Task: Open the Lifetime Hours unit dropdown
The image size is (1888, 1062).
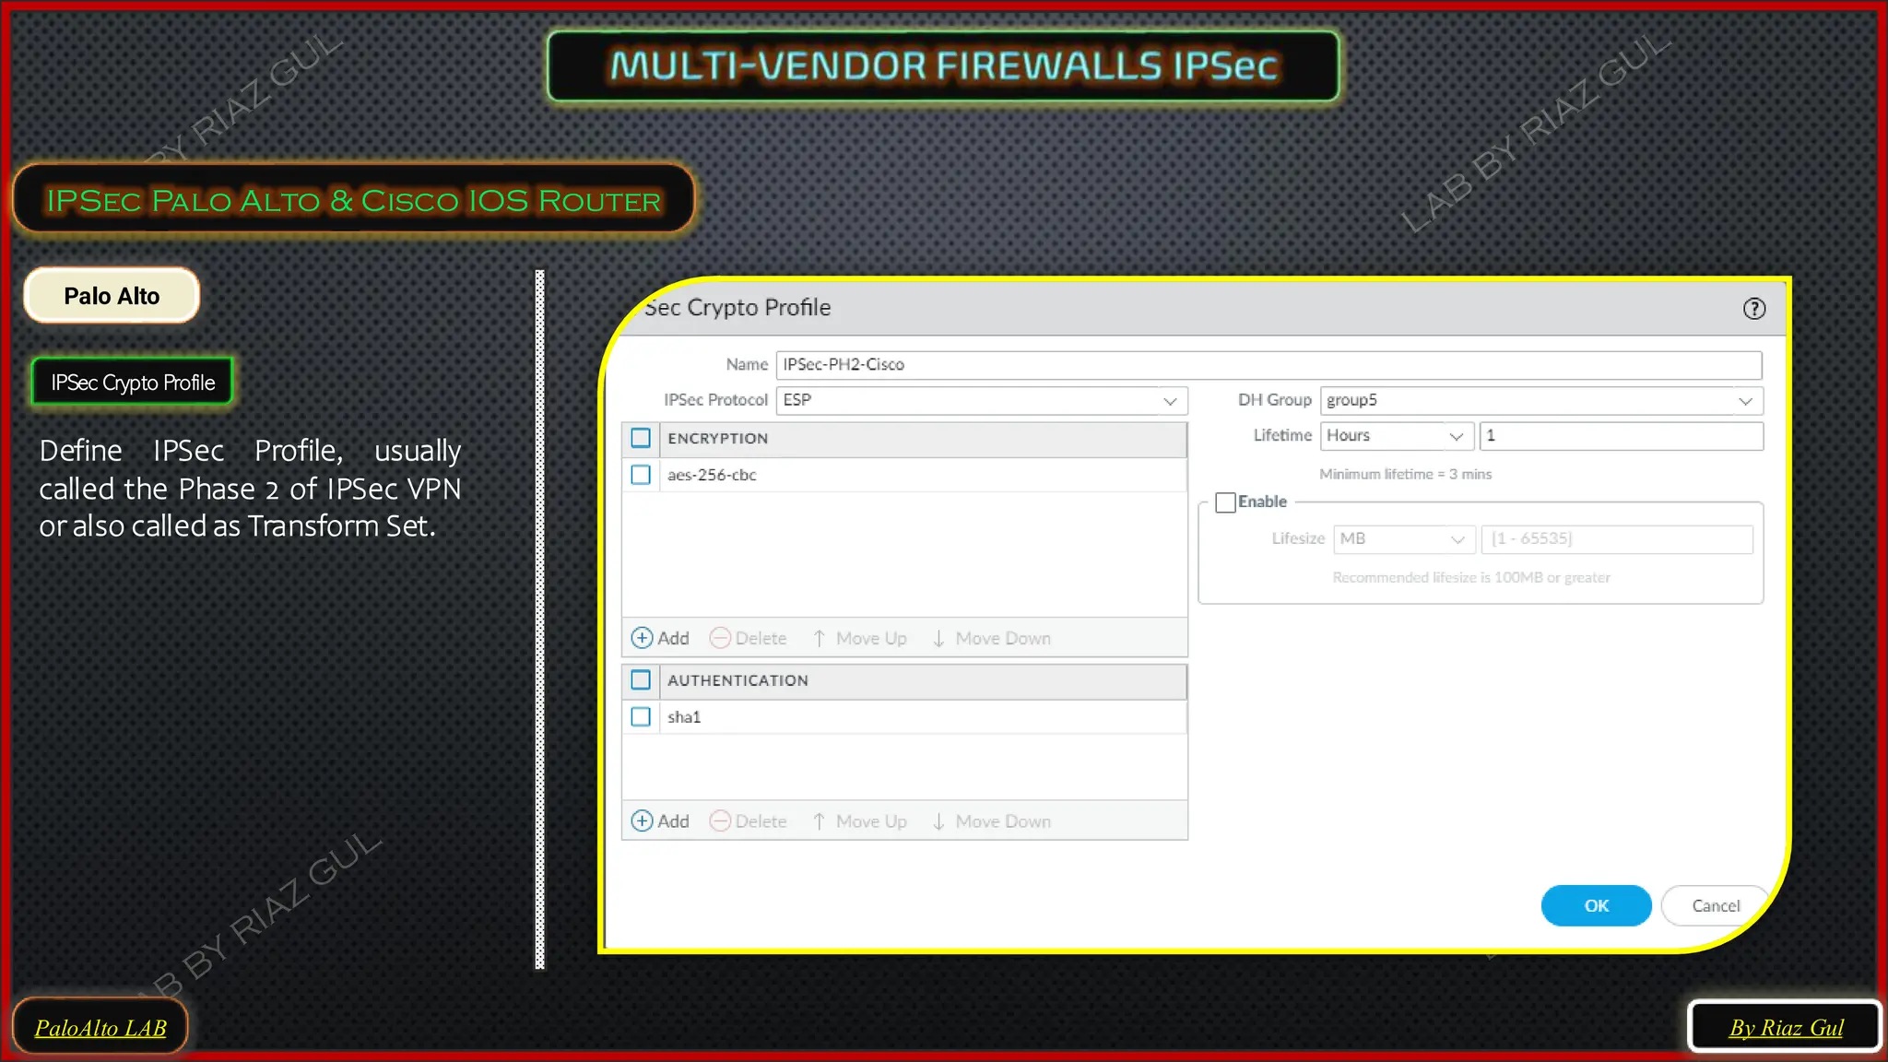Action: [x=1397, y=436]
